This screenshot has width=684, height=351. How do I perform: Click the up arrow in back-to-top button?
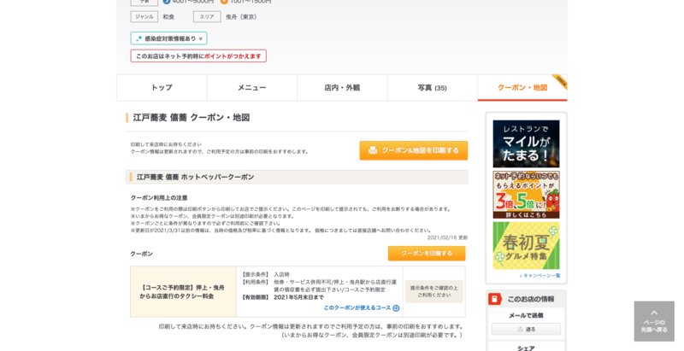point(654,313)
